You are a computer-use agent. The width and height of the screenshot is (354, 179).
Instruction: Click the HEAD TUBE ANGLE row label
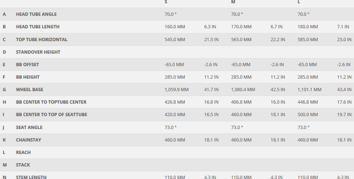pyautogui.click(x=36, y=14)
